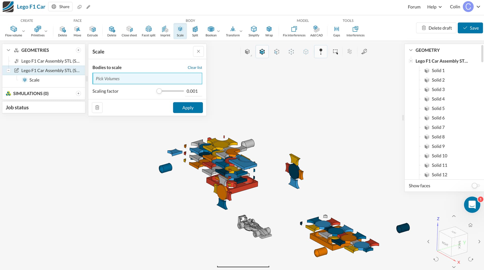The image size is (484, 270).
Task: Enable the transparent body view
Action: tap(306, 52)
